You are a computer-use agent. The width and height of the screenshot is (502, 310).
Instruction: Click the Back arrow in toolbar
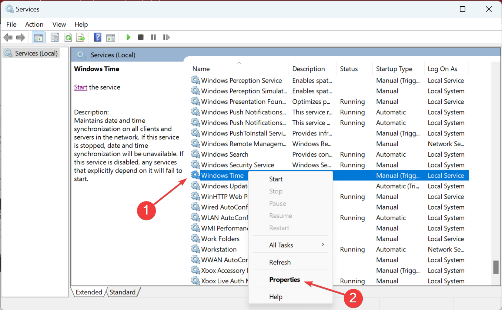click(x=8, y=37)
